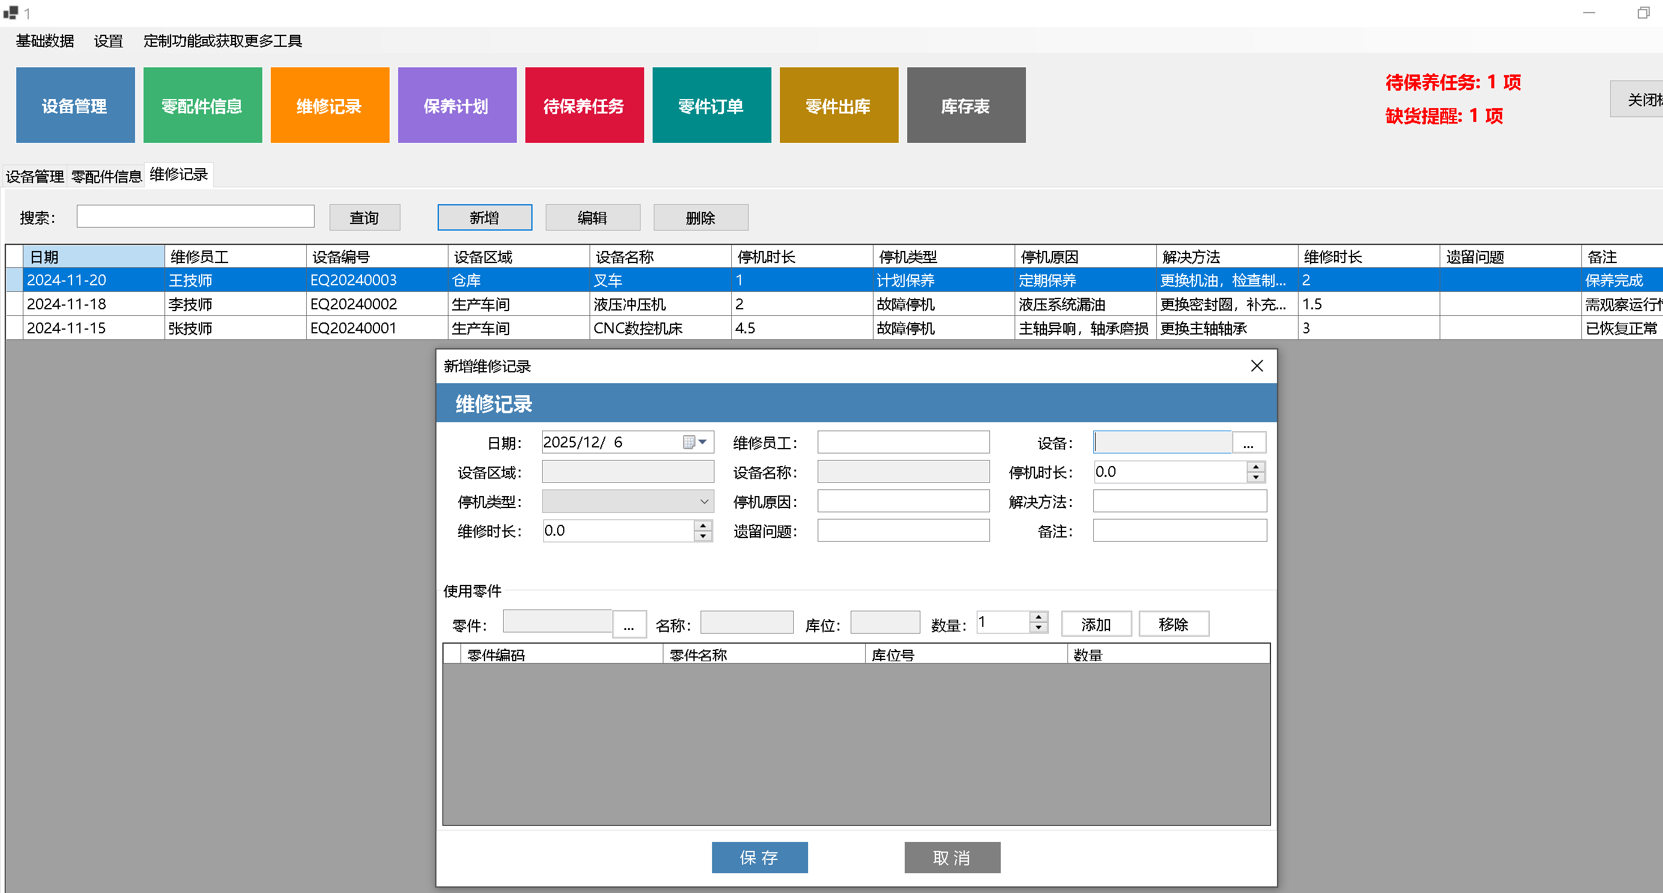Viewport: 1663px width, 893px height.
Task: Decrease 维修时长 with the down arrow
Action: coord(702,536)
